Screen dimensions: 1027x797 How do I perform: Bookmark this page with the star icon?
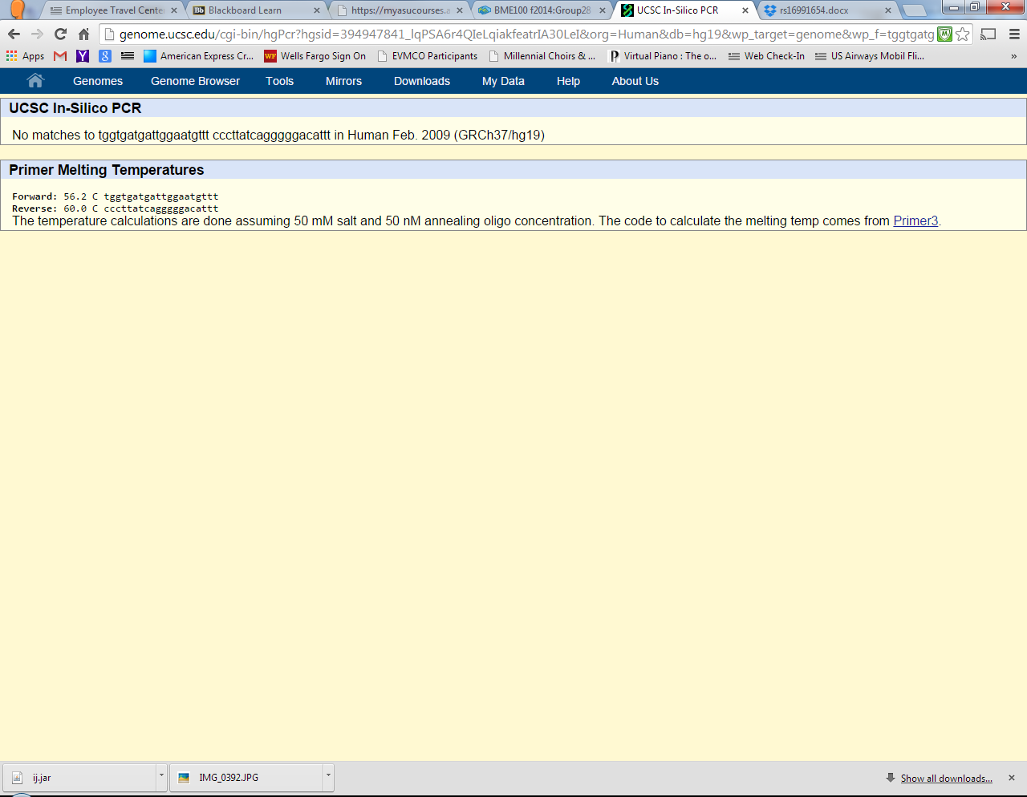coord(963,34)
